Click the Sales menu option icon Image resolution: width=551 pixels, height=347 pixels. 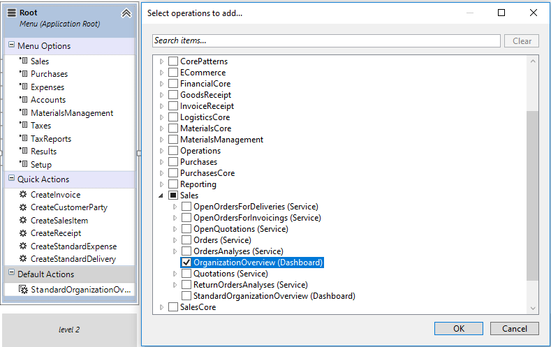coord(24,61)
